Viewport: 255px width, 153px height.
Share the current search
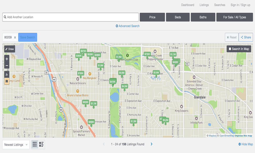[x=246, y=37]
